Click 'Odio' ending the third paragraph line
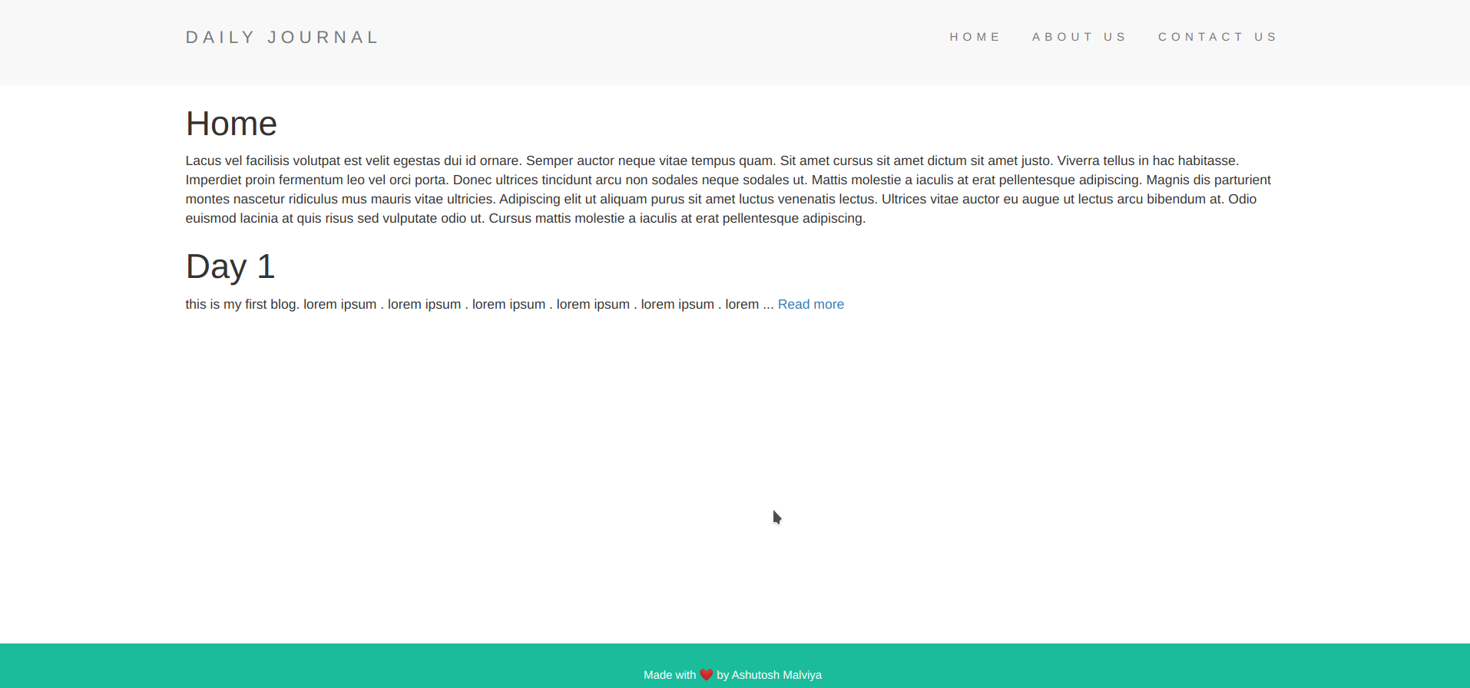 pyautogui.click(x=1242, y=199)
